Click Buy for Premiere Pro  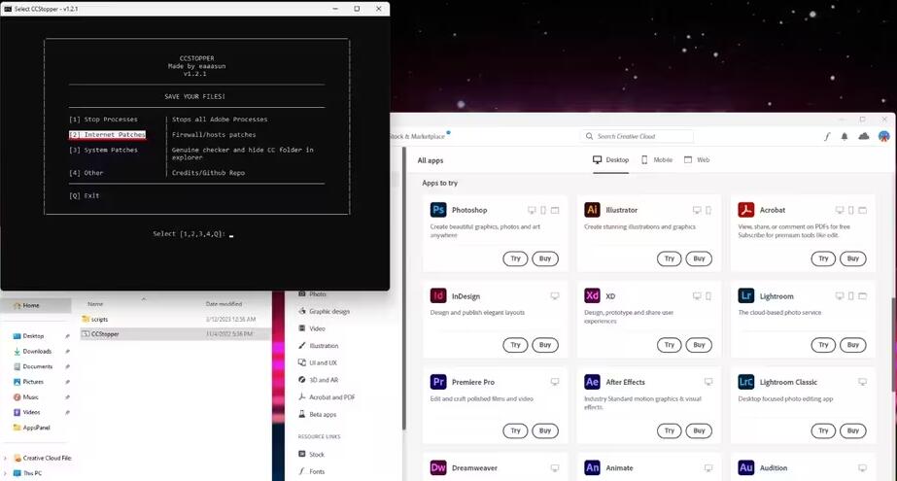[545, 430]
